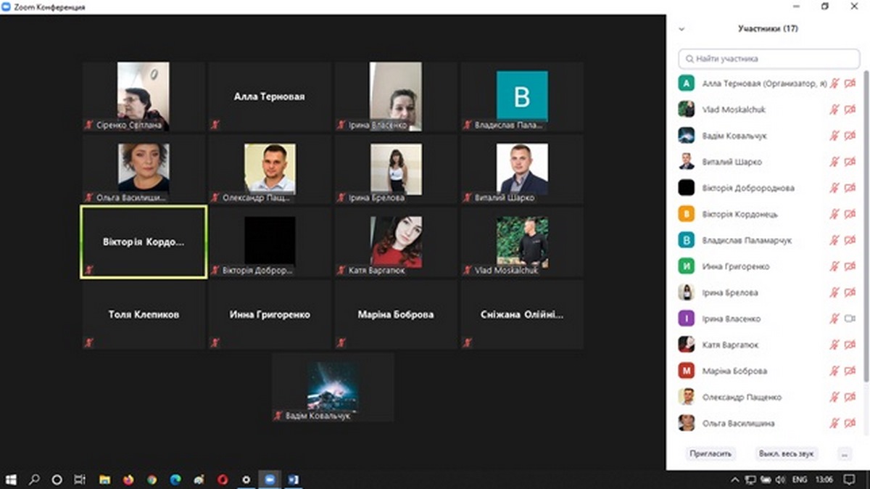Click the Найти участника search field

click(768, 58)
